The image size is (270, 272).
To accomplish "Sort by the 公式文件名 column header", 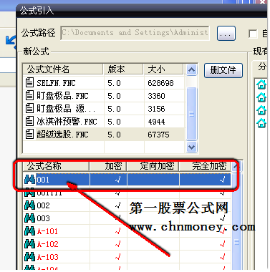I will tap(63, 69).
